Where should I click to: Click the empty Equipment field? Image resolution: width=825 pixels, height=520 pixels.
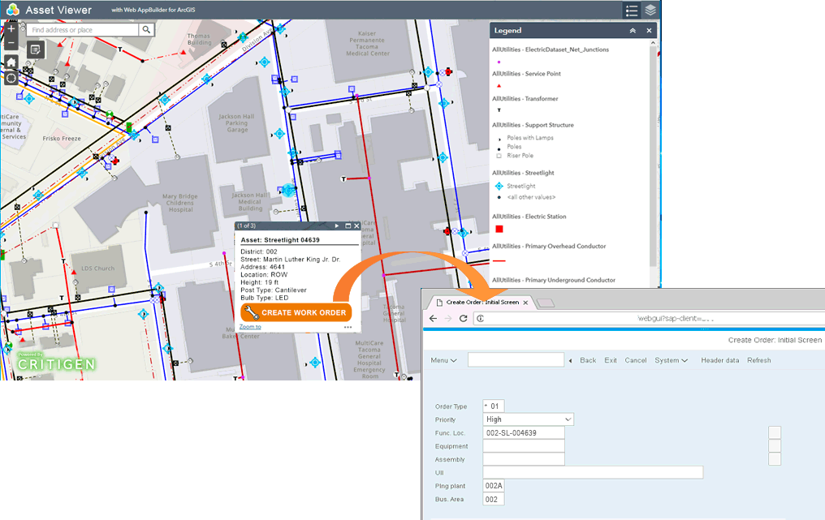pyautogui.click(x=524, y=446)
